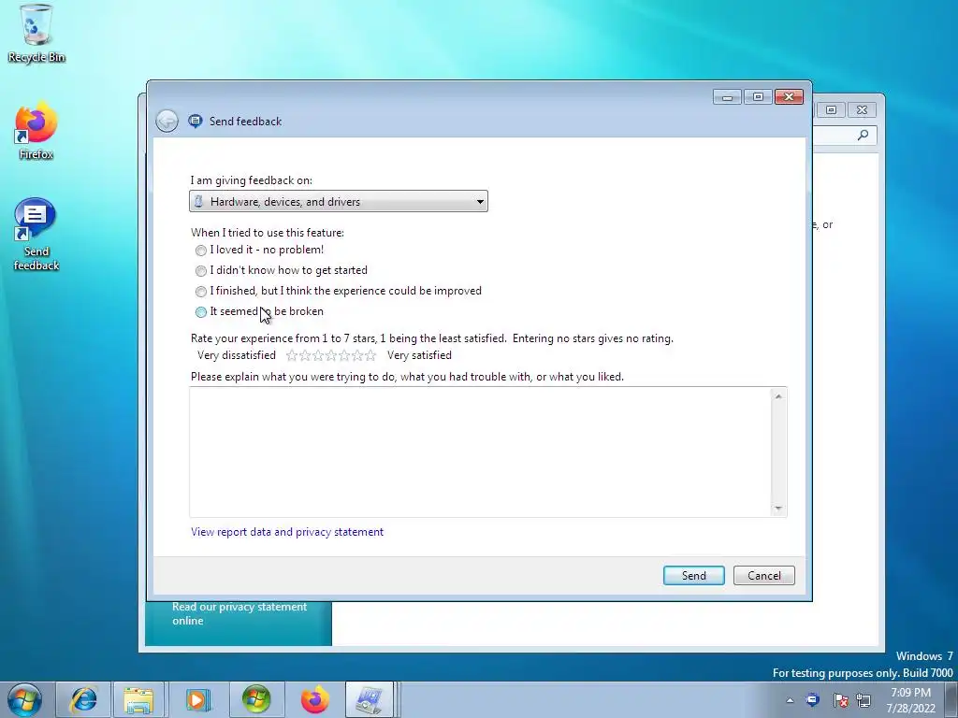Open the network tray icon

(864, 700)
